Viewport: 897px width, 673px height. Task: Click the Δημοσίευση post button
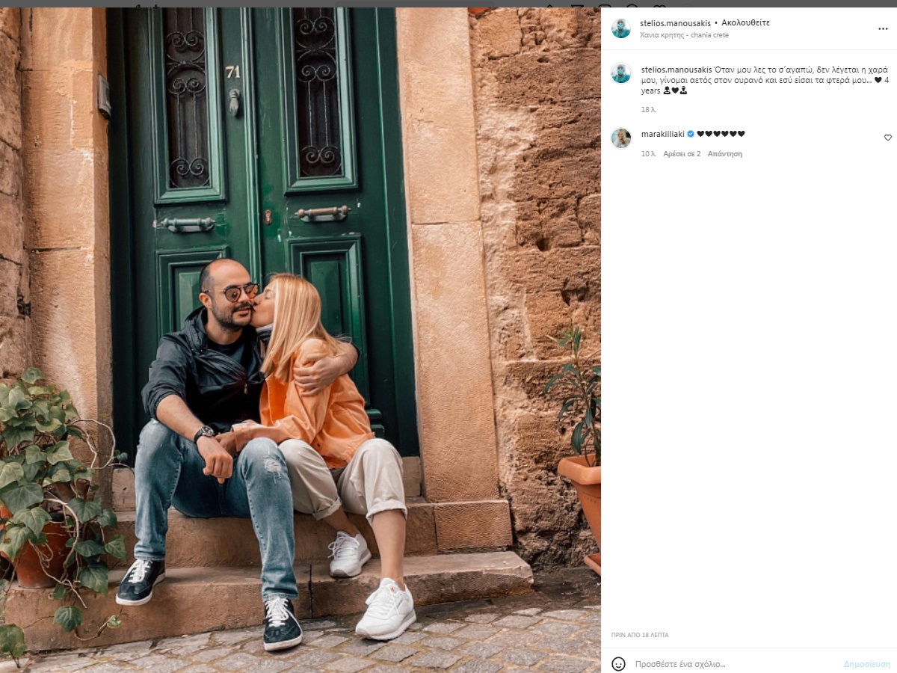point(866,664)
